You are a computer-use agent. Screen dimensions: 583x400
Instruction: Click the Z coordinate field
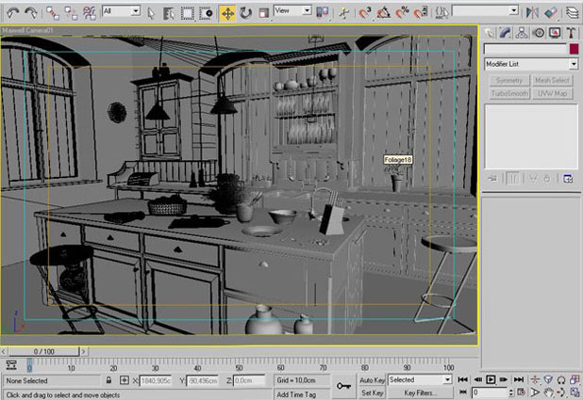tap(249, 380)
